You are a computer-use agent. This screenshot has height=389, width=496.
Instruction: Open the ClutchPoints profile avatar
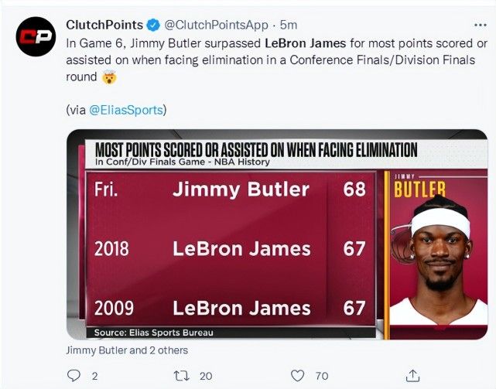(x=36, y=36)
